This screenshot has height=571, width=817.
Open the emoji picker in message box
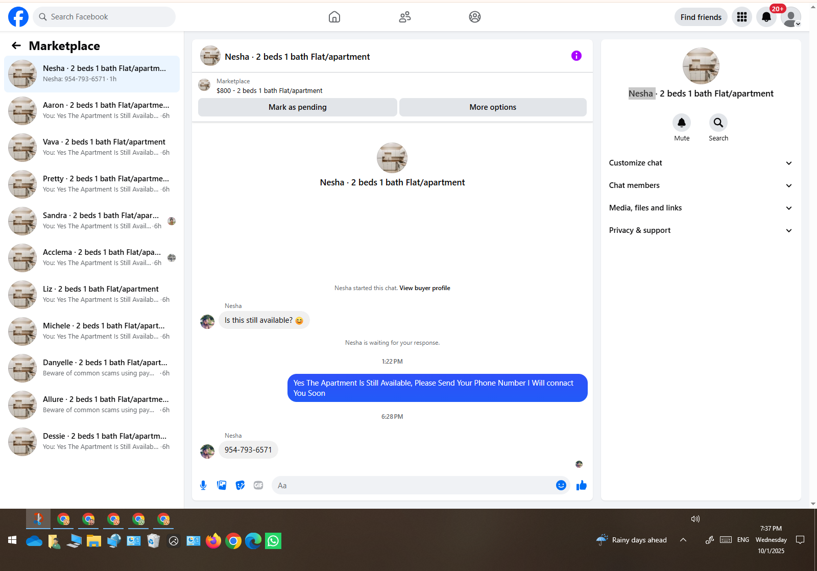tap(561, 485)
